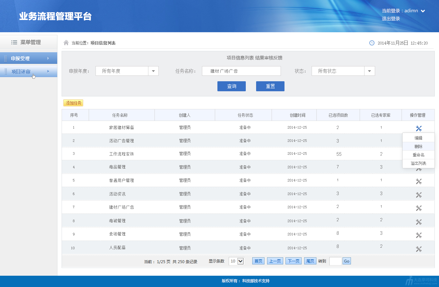This screenshot has height=287, width=439.
Task: Click the 已选项目数 column header
Action: coord(338,115)
